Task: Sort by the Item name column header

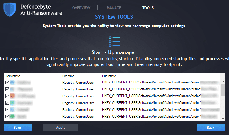Action: (13, 76)
